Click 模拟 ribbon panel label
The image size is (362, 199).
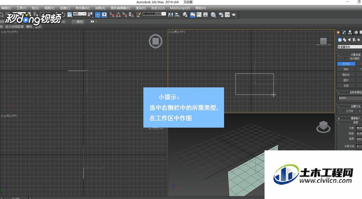29,27
